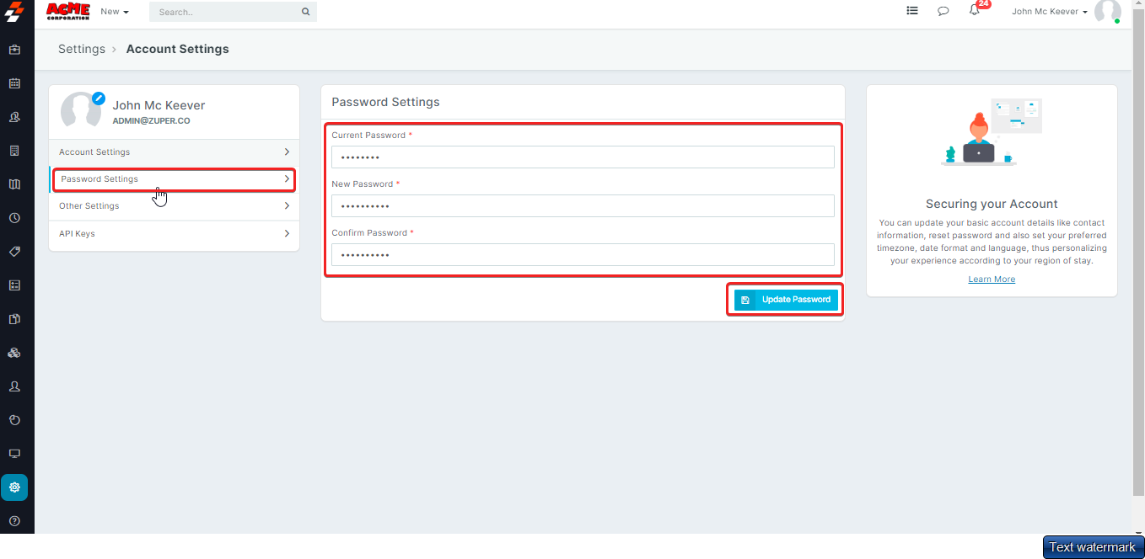This screenshot has height=559, width=1145.
Task: Click the price tag sidebar icon
Action: [14, 252]
